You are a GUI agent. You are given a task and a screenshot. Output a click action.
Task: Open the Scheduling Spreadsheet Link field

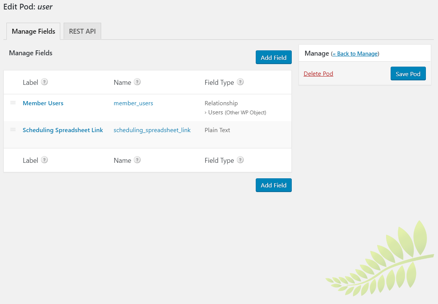[x=63, y=130]
